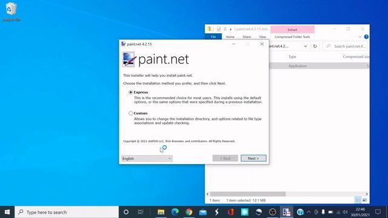Click the zip folder icon in Explorer title bar
Viewport: 388px width, 218px height.
[210, 29]
